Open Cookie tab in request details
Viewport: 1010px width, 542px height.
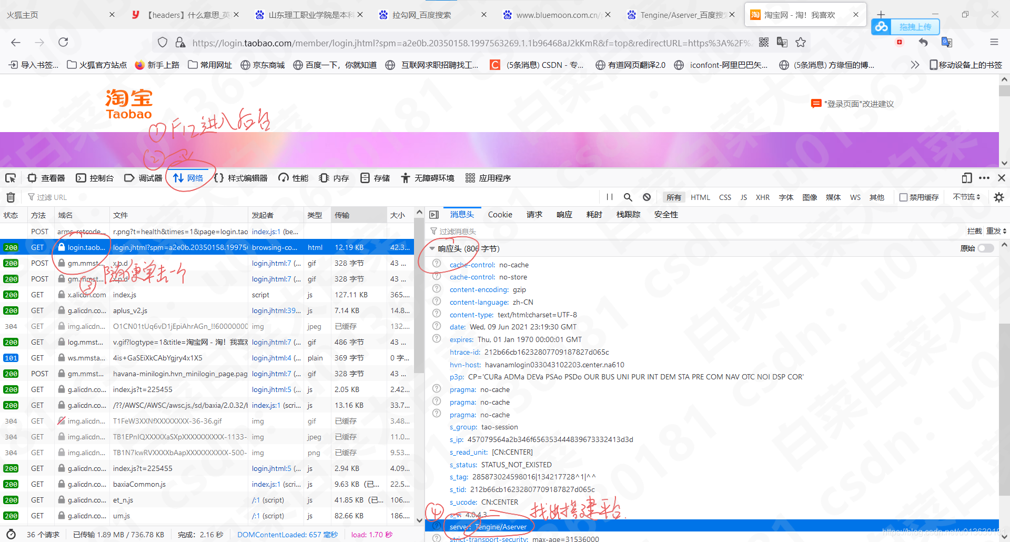click(x=500, y=215)
